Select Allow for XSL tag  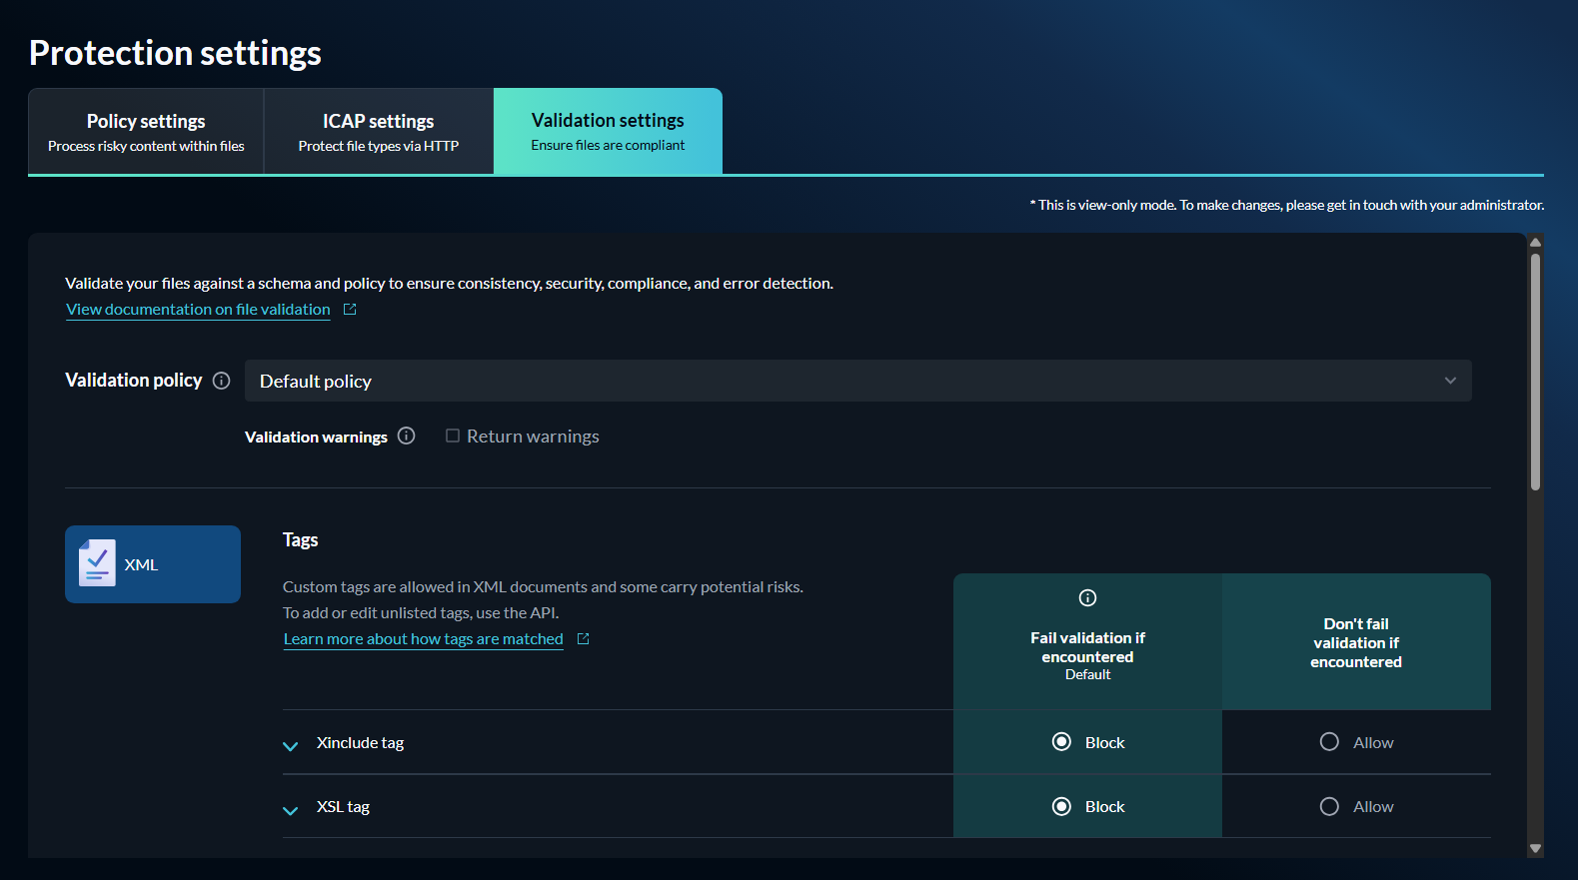click(x=1329, y=806)
